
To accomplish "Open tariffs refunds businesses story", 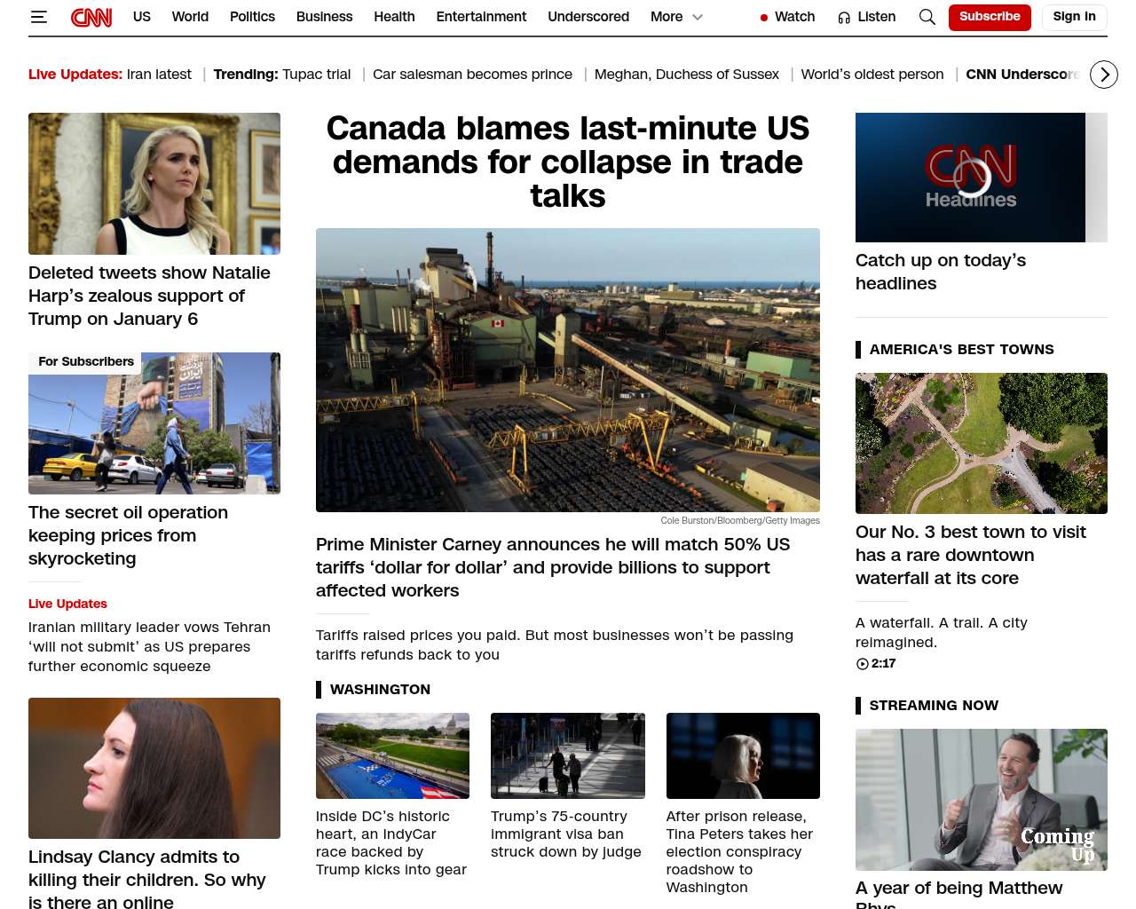I will tap(555, 645).
